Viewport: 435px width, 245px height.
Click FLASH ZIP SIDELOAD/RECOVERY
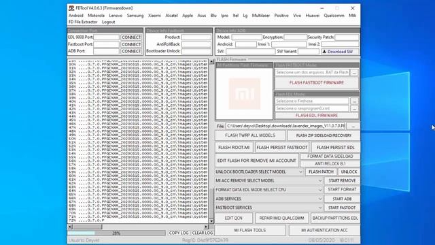click(x=324, y=135)
